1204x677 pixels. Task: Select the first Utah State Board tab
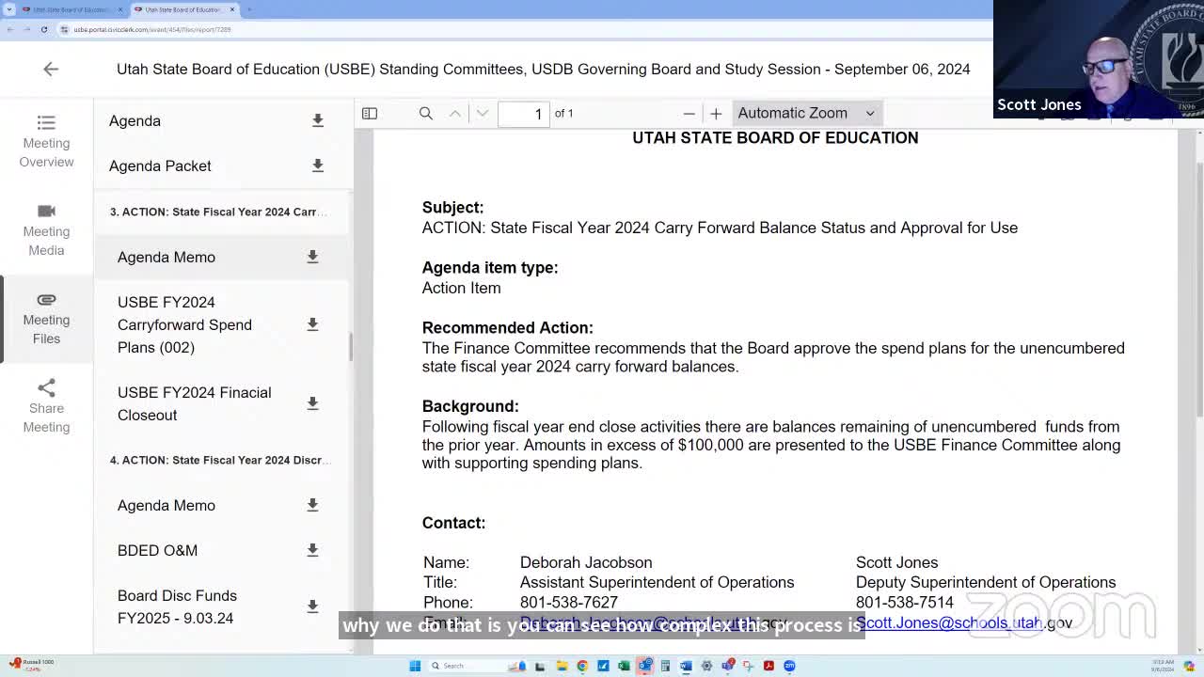coord(66,9)
